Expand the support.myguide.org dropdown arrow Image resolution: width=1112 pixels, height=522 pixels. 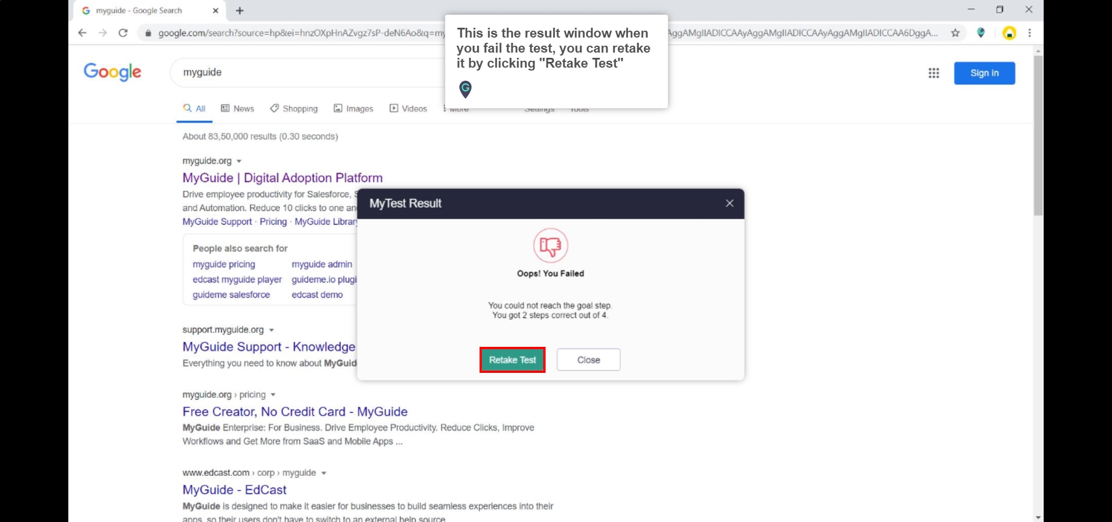click(x=271, y=330)
